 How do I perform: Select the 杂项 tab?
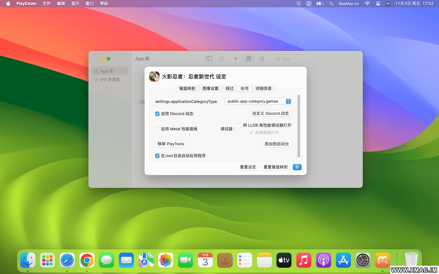(x=244, y=88)
